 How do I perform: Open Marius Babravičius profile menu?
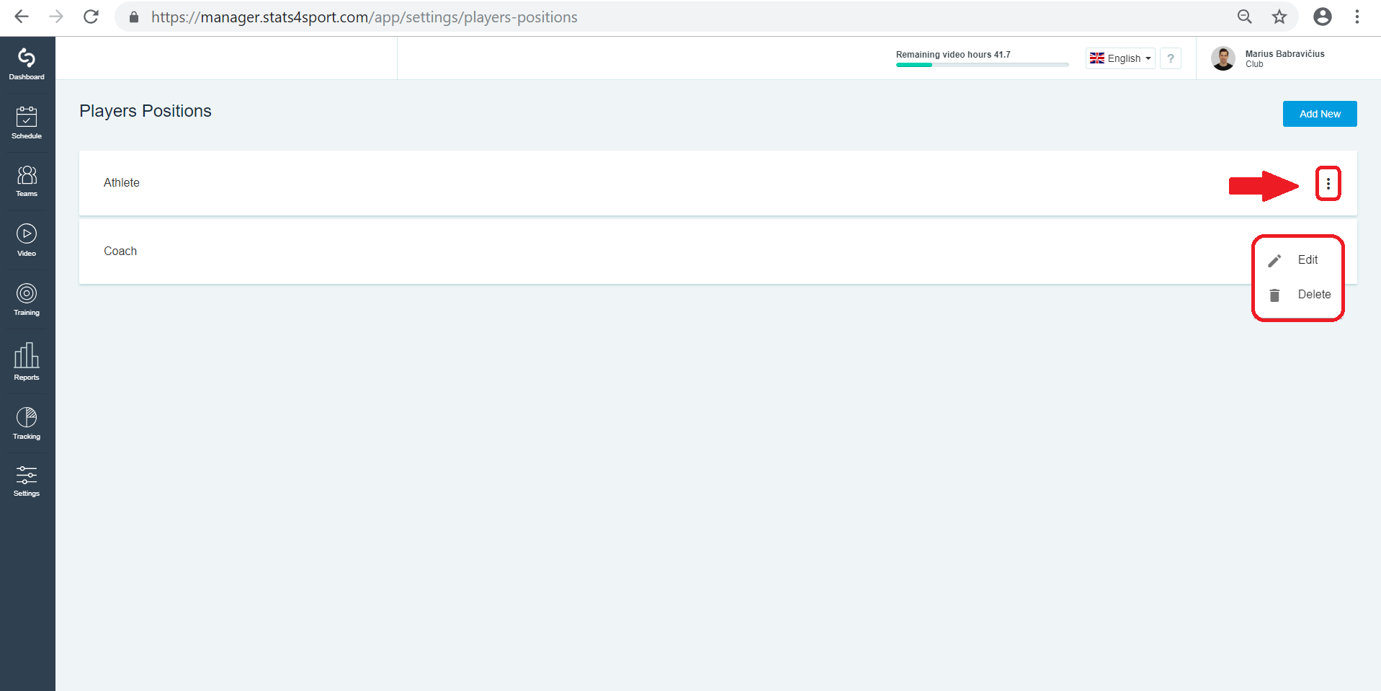point(1269,58)
